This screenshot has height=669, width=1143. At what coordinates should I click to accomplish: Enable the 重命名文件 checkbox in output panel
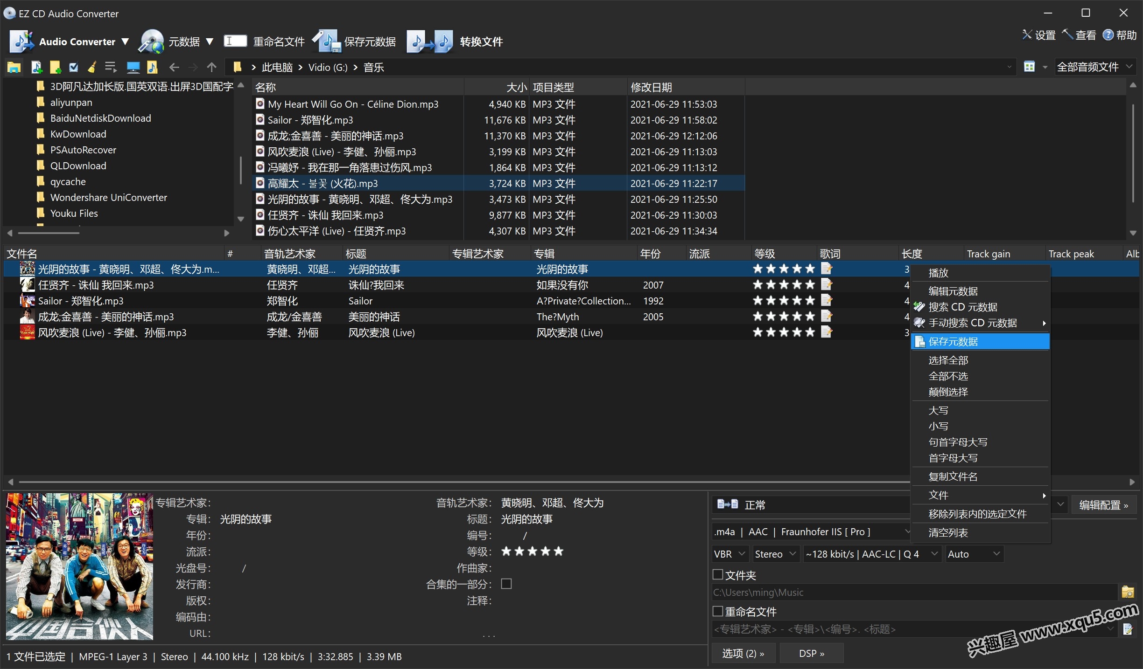718,611
